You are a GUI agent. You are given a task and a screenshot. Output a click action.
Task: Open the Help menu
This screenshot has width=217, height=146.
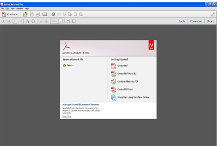point(27,8)
